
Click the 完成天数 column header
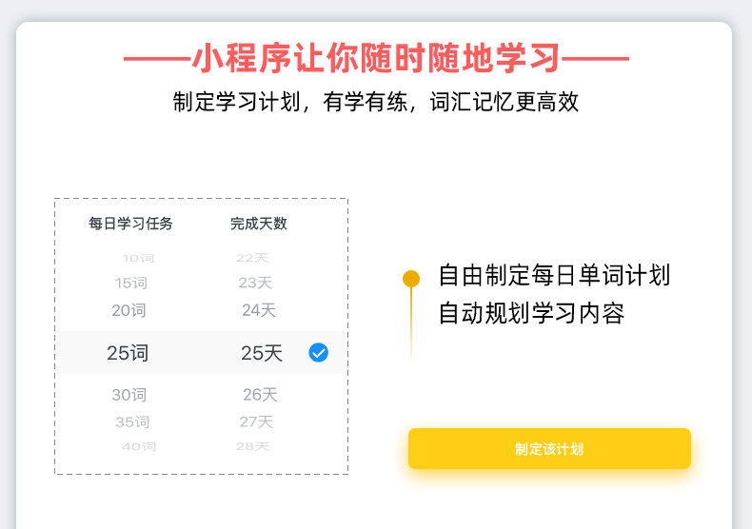[258, 225]
